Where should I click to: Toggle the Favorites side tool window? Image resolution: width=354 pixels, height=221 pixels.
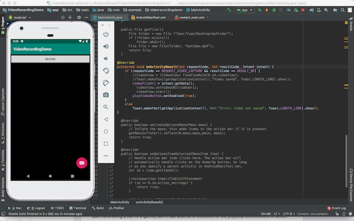tap(3, 160)
